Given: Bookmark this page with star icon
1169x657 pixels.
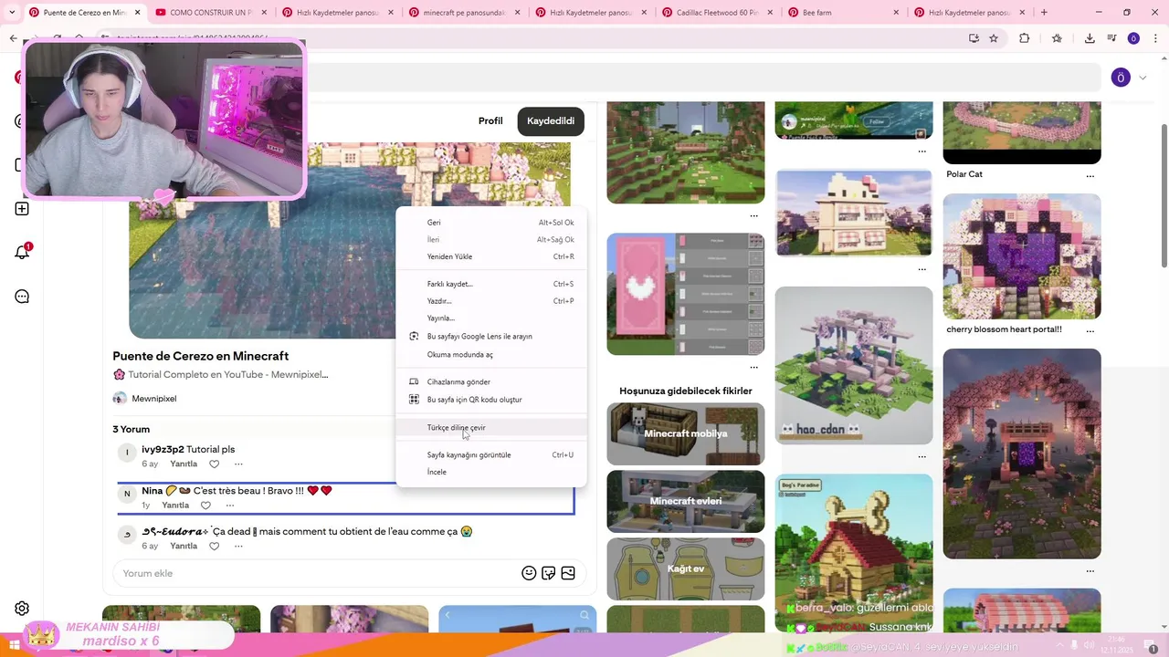Looking at the screenshot, I should coord(994,38).
